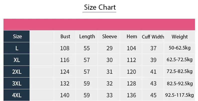
Task: Click the 50-62.5kg weight cell
Action: (x=179, y=48)
